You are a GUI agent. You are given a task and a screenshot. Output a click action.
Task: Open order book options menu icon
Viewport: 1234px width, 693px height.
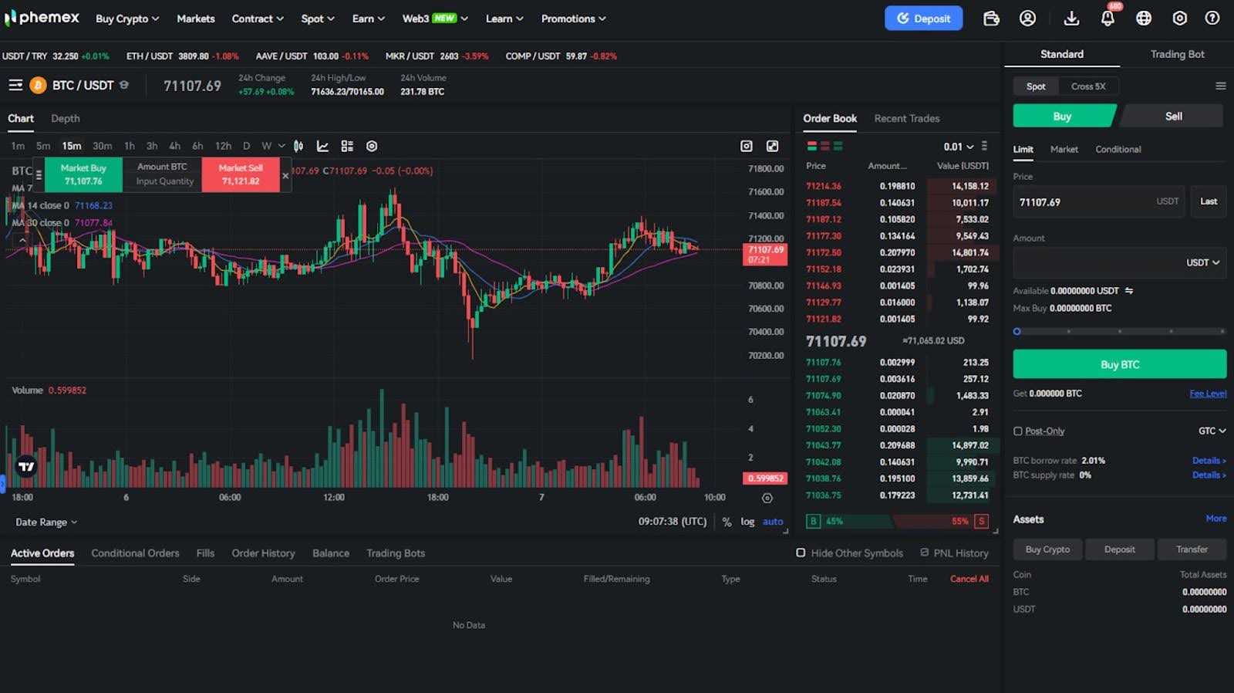pyautogui.click(x=984, y=146)
